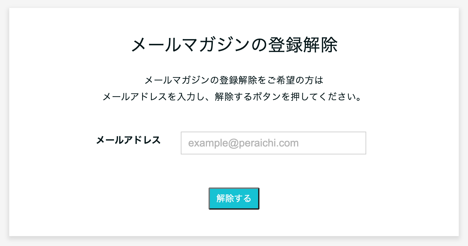Click メールアドレスを入力し in the instruction sentence

[x=154, y=97]
